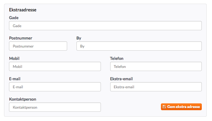
Task: Click the E-mail label text
Action: [x=15, y=79]
